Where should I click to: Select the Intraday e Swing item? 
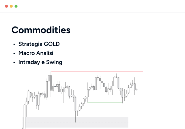point(40,62)
